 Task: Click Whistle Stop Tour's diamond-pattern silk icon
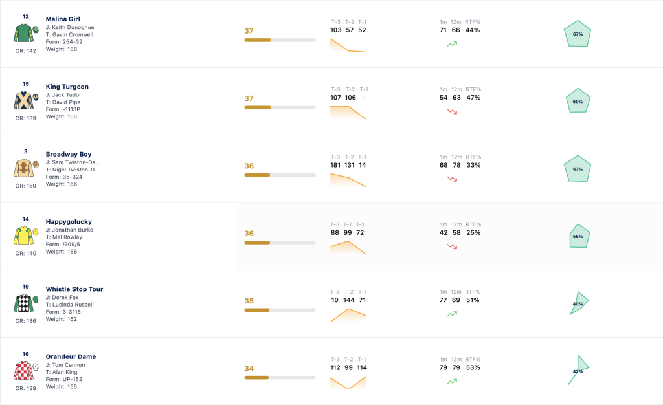26,303
